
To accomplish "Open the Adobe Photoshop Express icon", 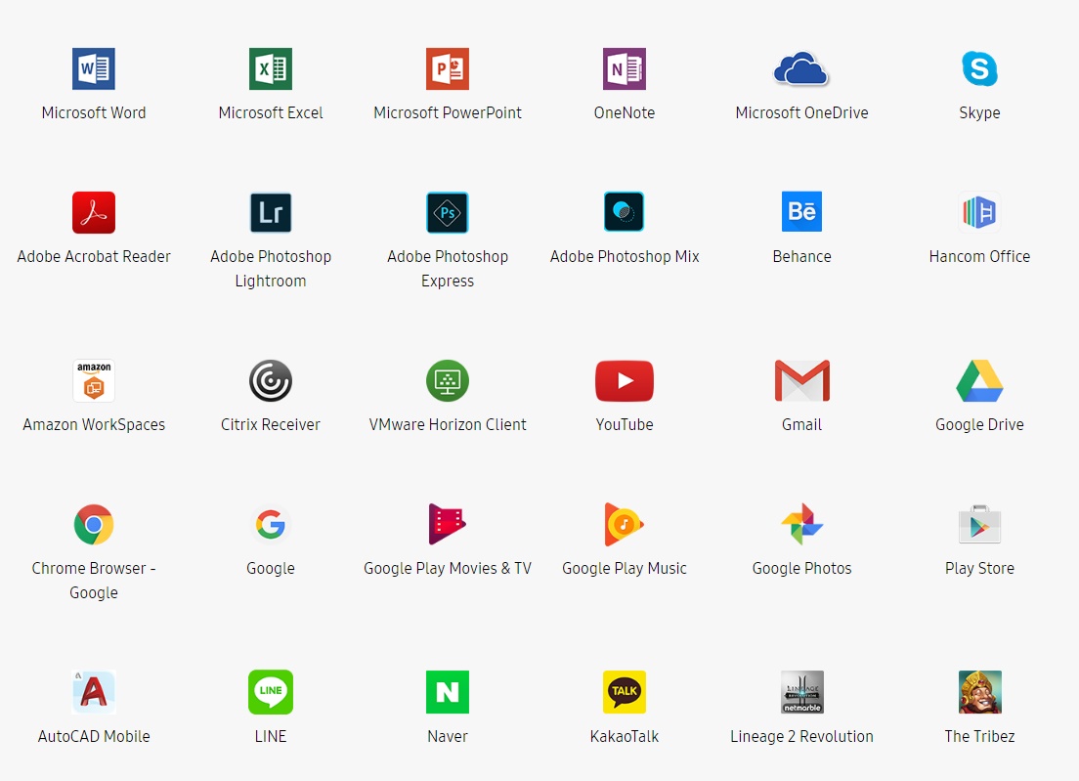I will pos(448,213).
